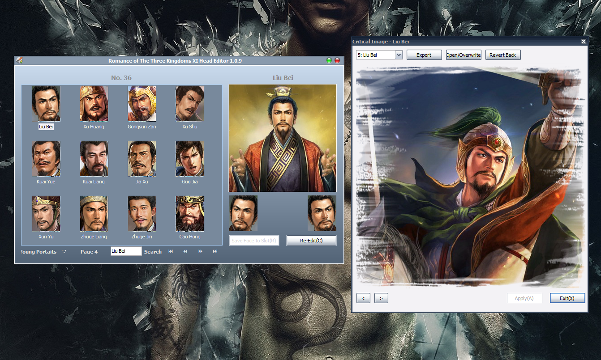601x360 pixels.
Task: Click the 'Page 4' label
Action: pos(89,252)
